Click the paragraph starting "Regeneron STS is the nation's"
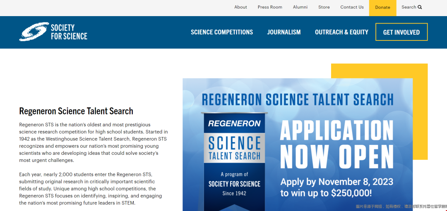The height and width of the screenshot is (211, 447). pos(94,142)
